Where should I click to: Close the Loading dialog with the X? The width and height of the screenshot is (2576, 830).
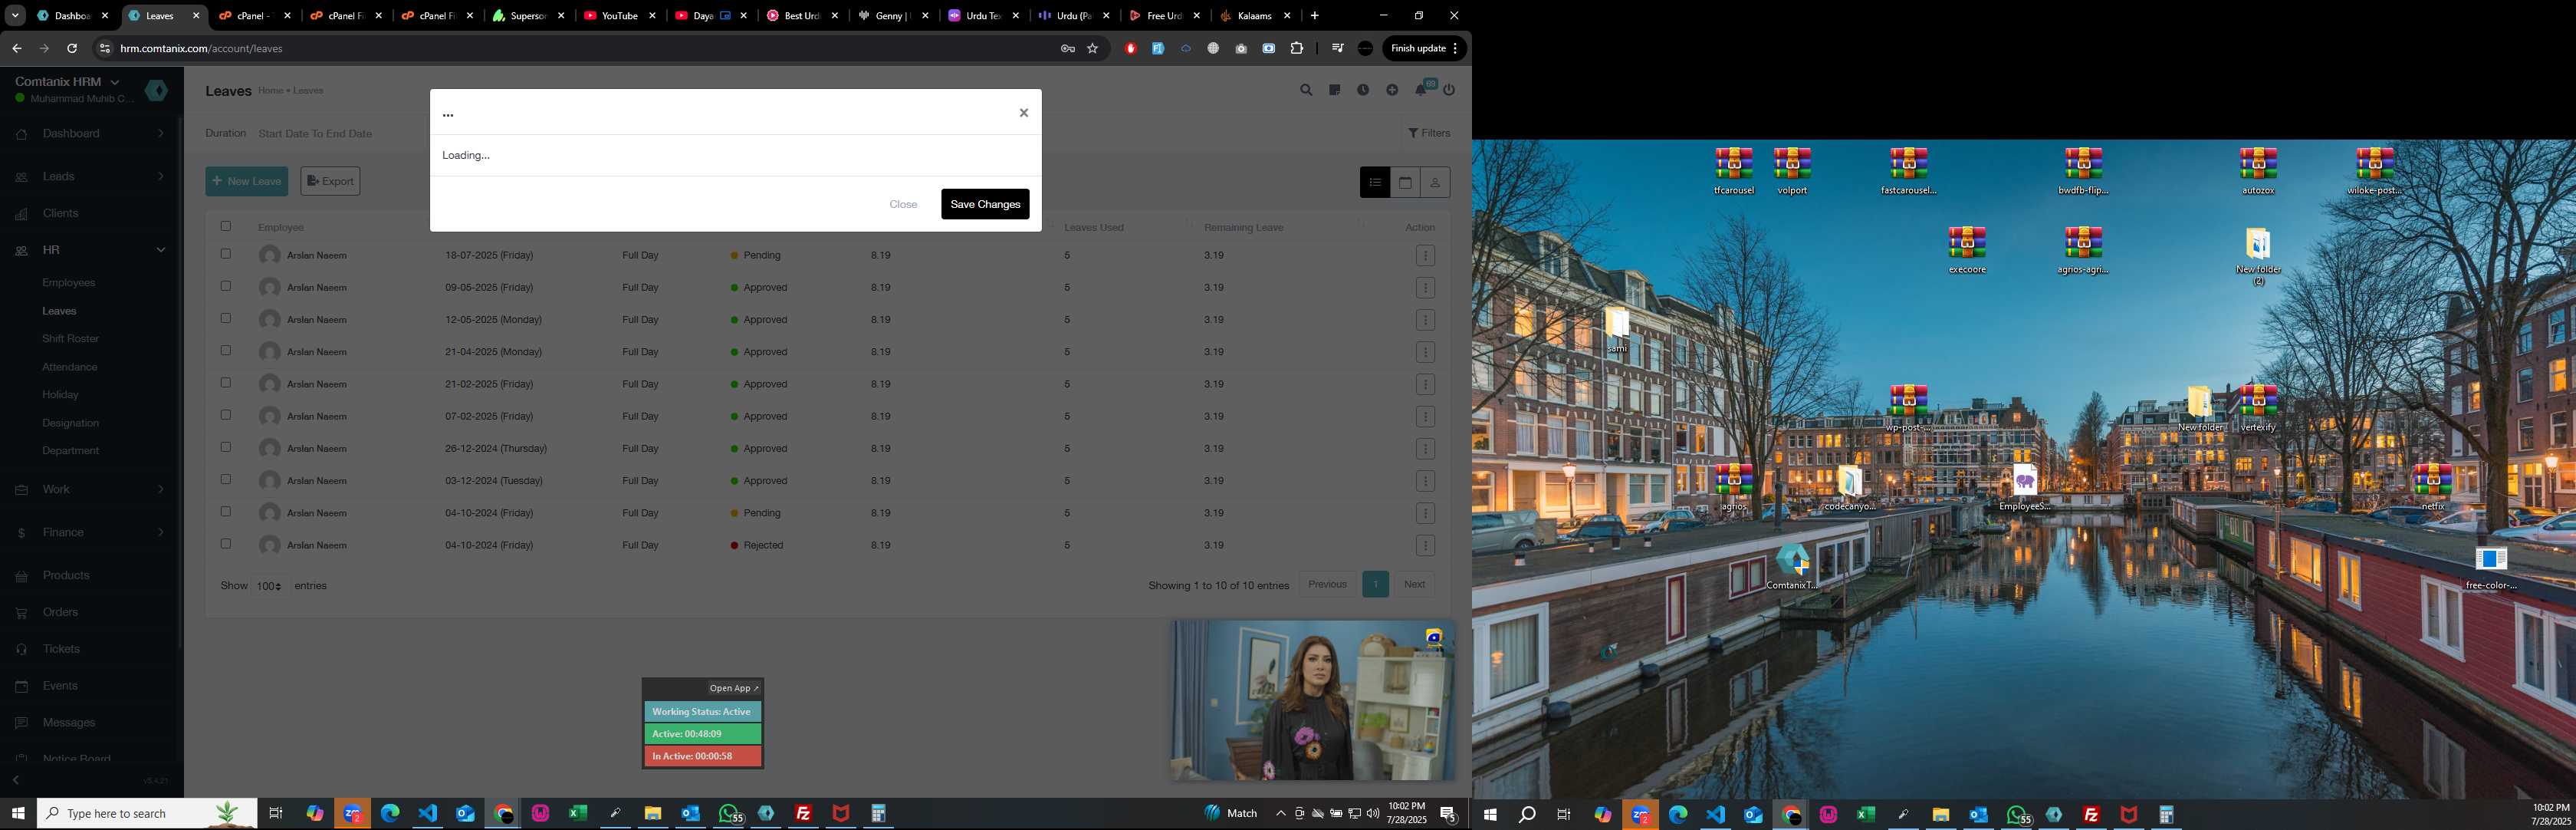pos(1023,113)
